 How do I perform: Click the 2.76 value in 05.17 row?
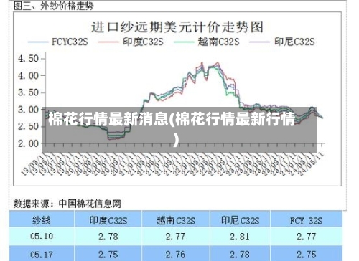coord(175,255)
